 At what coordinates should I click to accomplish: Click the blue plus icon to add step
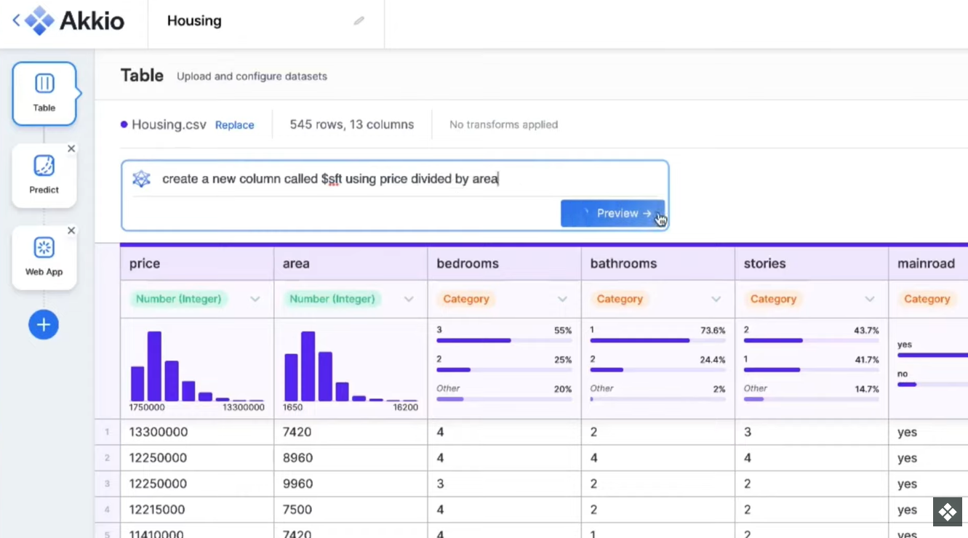click(44, 324)
